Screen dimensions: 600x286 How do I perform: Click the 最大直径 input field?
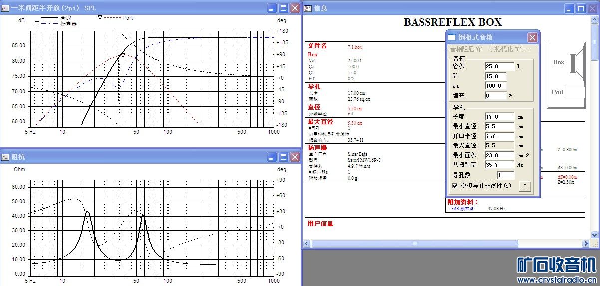499,146
